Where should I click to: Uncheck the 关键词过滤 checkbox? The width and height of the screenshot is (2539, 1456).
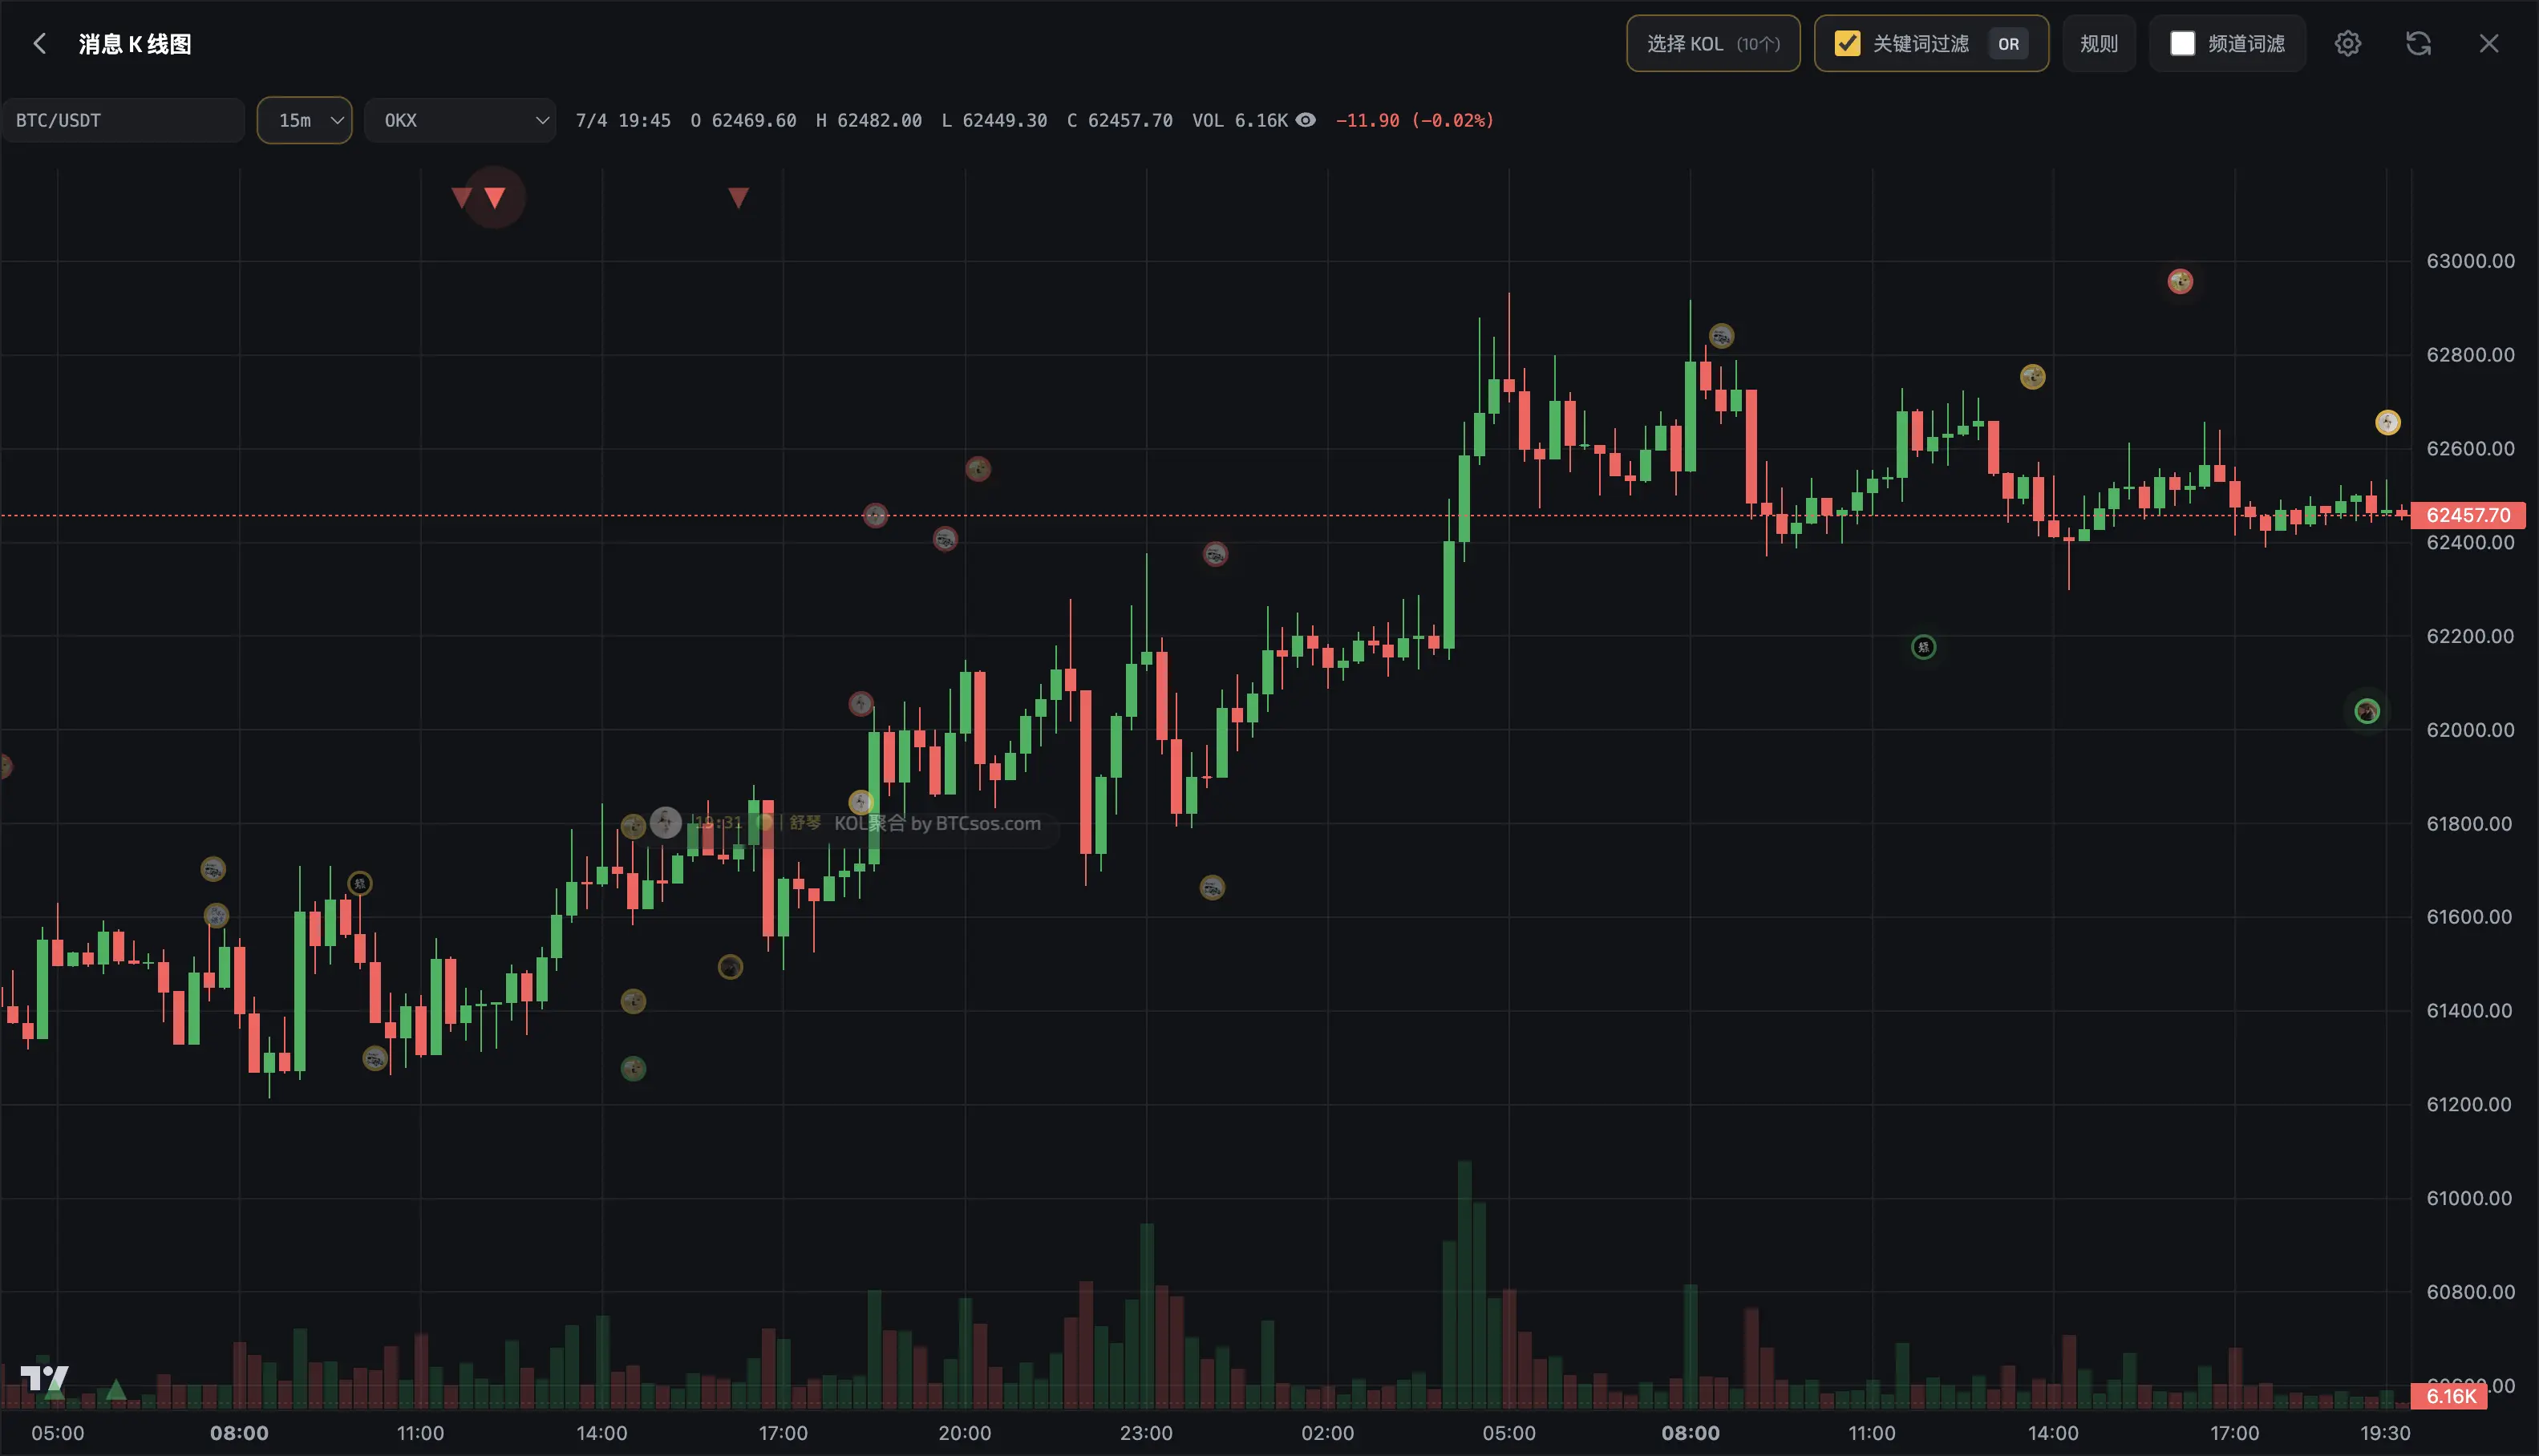(1847, 44)
